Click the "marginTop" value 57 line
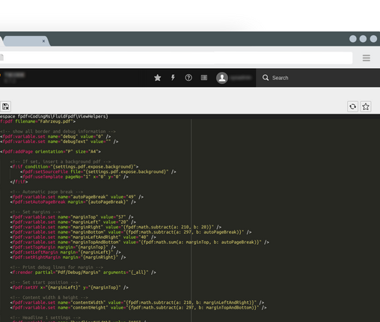The width and height of the screenshot is (380, 322). coord(72,217)
